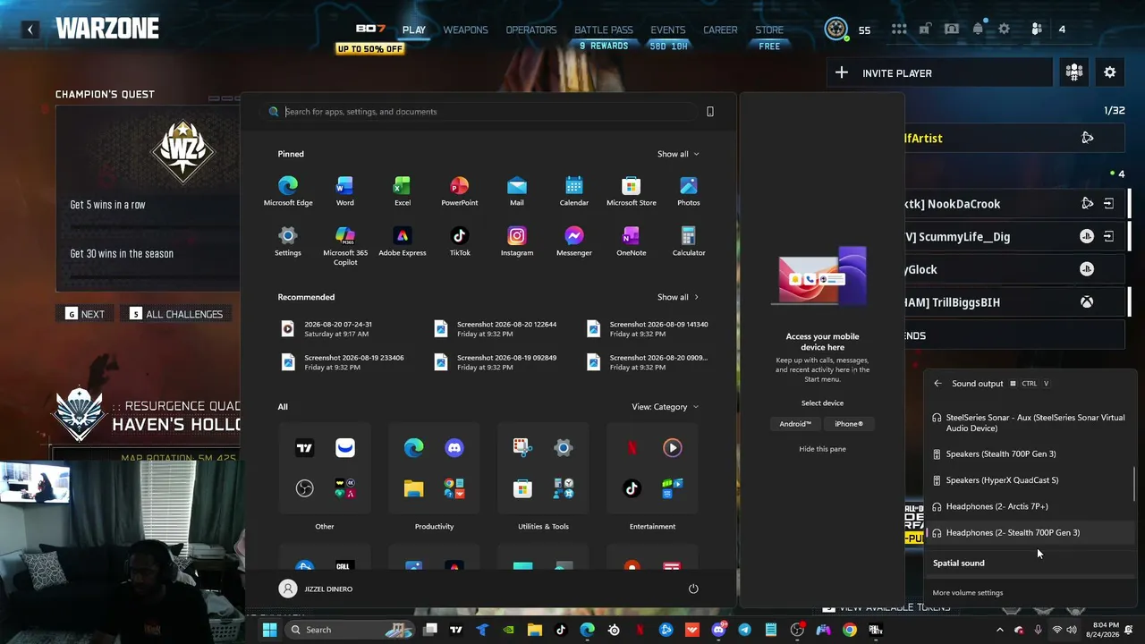Open Warzone settings gear in top bar
1145x644 pixels.
[1005, 30]
